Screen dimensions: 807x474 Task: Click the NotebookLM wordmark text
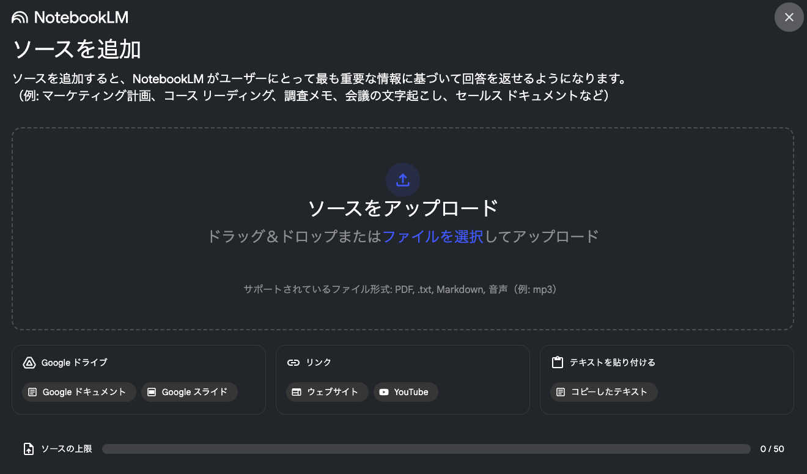tap(81, 18)
